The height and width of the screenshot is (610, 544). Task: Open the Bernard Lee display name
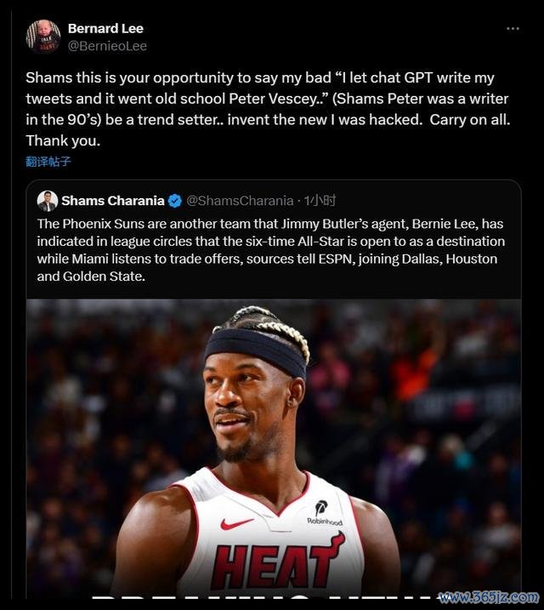(105, 28)
